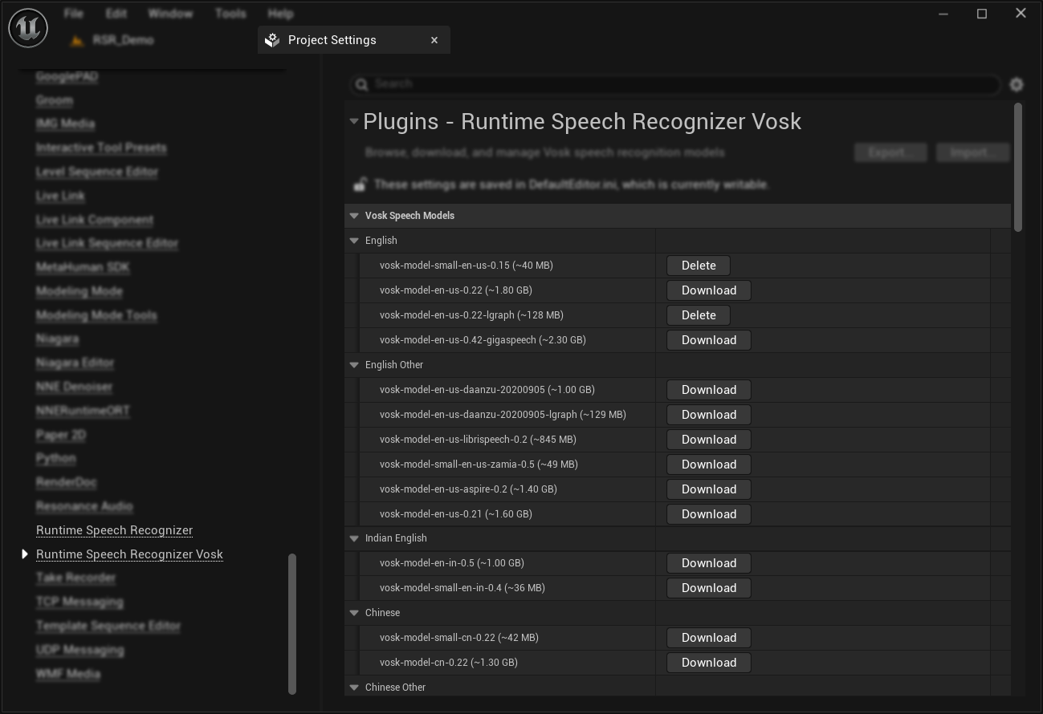Viewport: 1043px width, 714px height.
Task: Collapse the Chinese models group
Action: point(354,613)
